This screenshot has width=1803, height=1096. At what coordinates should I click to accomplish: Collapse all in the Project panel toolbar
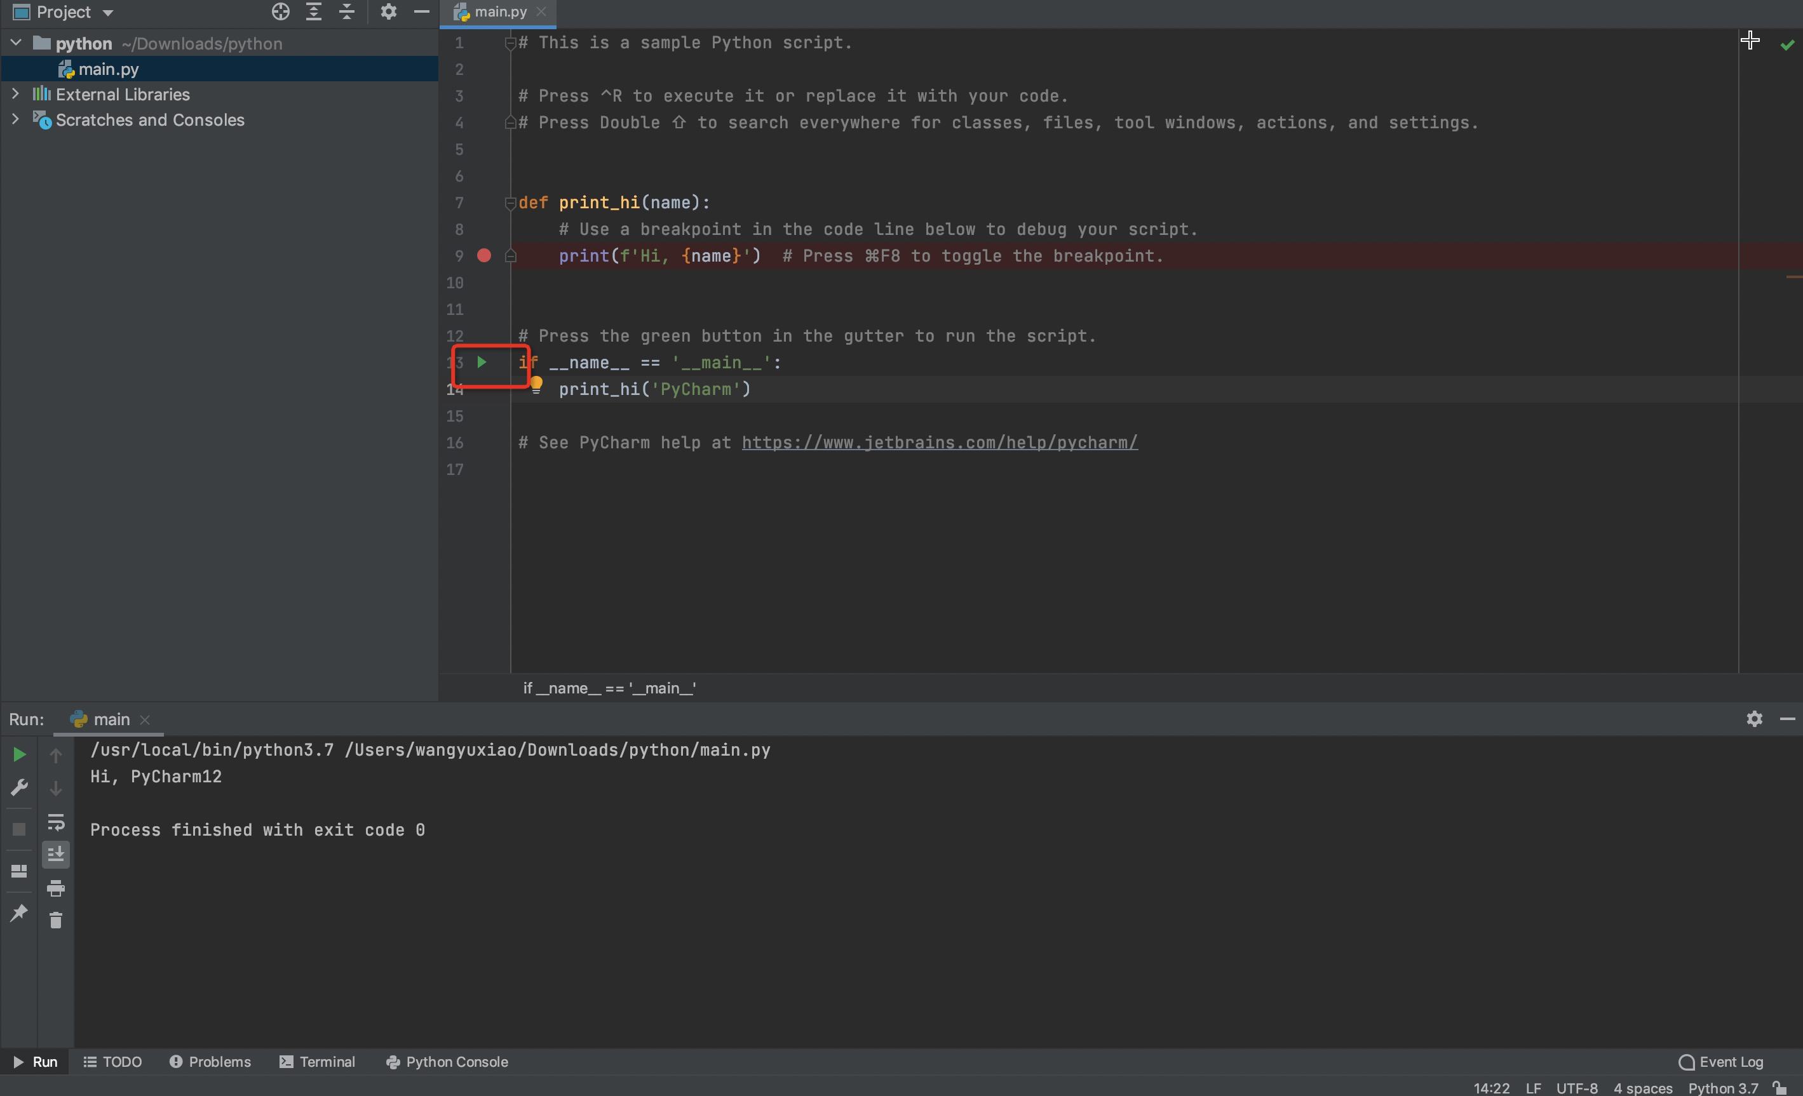click(x=347, y=11)
